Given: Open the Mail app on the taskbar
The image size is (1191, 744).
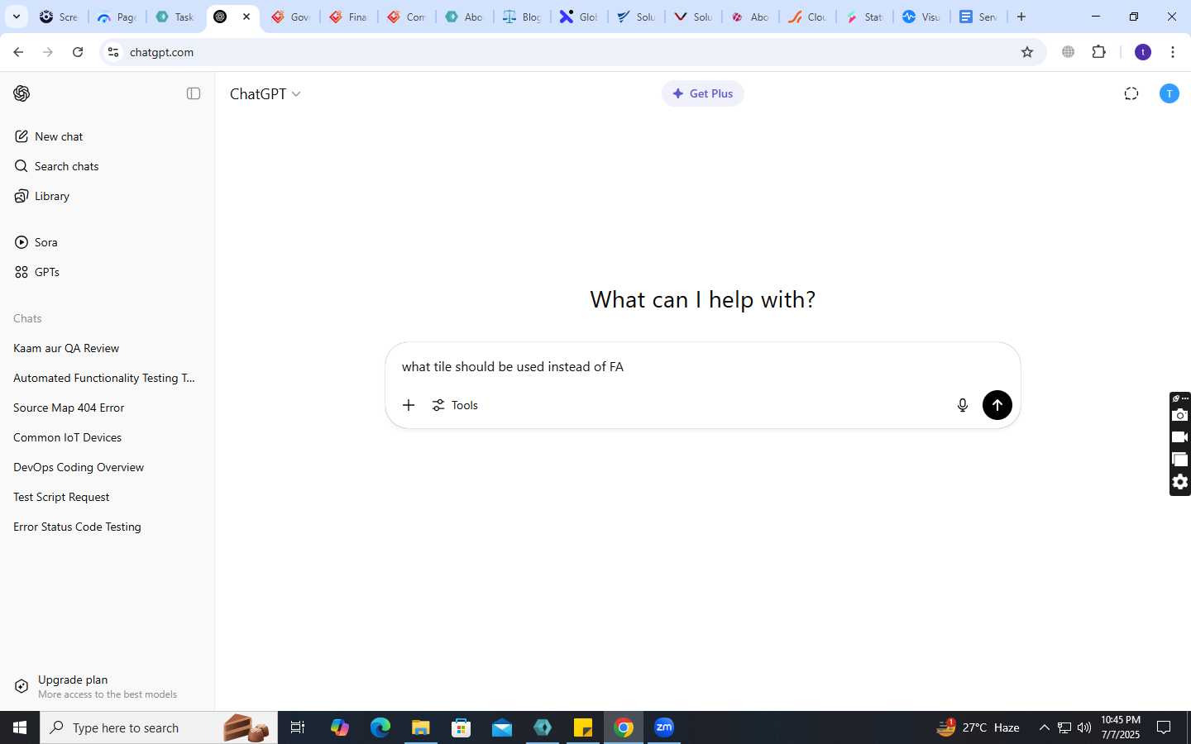Looking at the screenshot, I should coord(501,727).
